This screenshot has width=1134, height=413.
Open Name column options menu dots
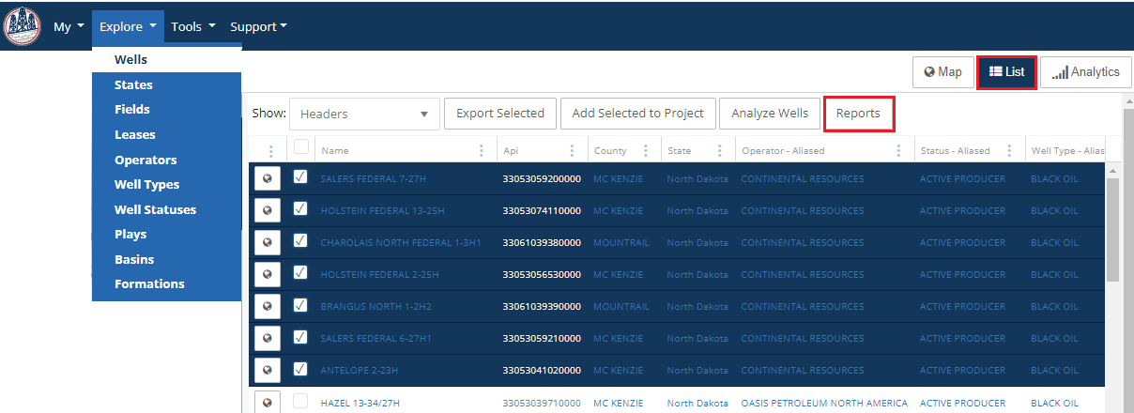483,150
